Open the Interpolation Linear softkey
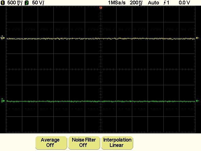Image resolution: width=201 pixels, height=151 pixels. [x=117, y=143]
